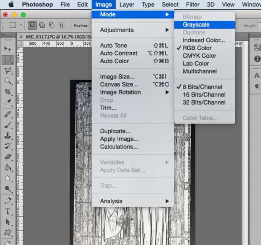Open tool preset picker dropdown arrow

point(21,25)
